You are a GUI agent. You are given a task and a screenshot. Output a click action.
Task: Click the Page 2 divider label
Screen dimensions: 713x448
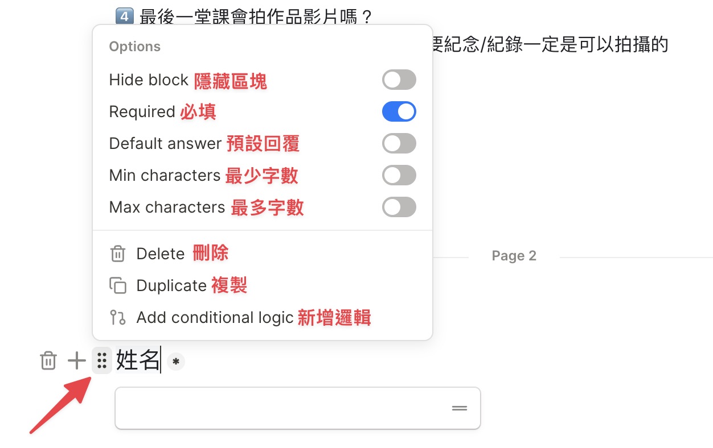(x=514, y=256)
